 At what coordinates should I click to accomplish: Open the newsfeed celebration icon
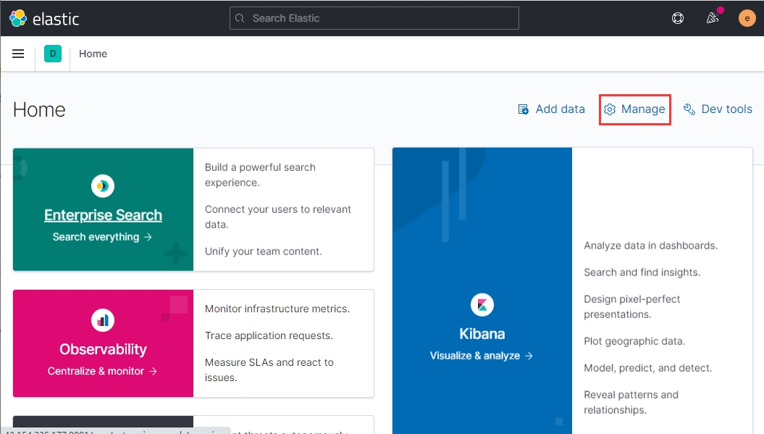[713, 18]
